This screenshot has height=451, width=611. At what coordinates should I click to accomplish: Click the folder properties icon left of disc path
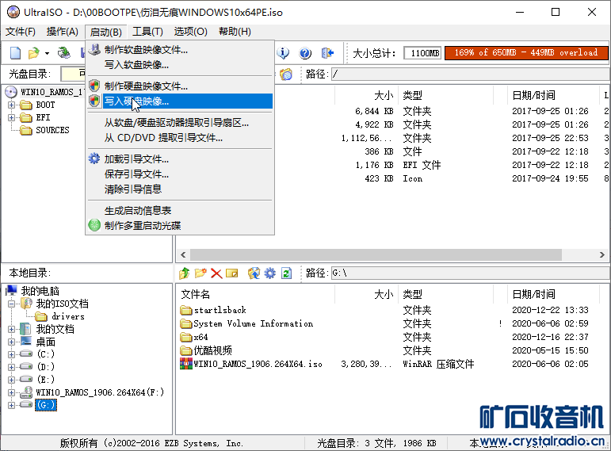coord(285,74)
